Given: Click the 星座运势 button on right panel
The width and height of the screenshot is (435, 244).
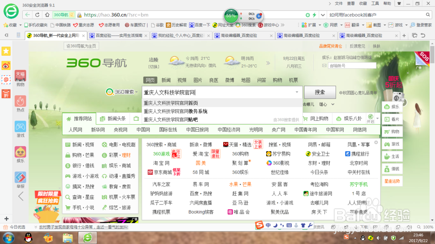Looking at the screenshot, I should click(x=392, y=181).
